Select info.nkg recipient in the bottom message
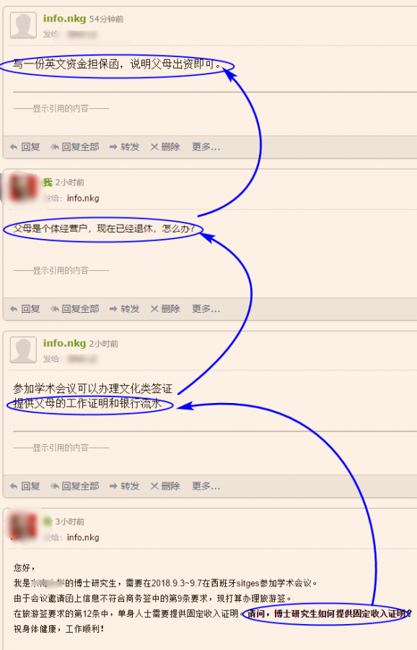 coord(83,537)
